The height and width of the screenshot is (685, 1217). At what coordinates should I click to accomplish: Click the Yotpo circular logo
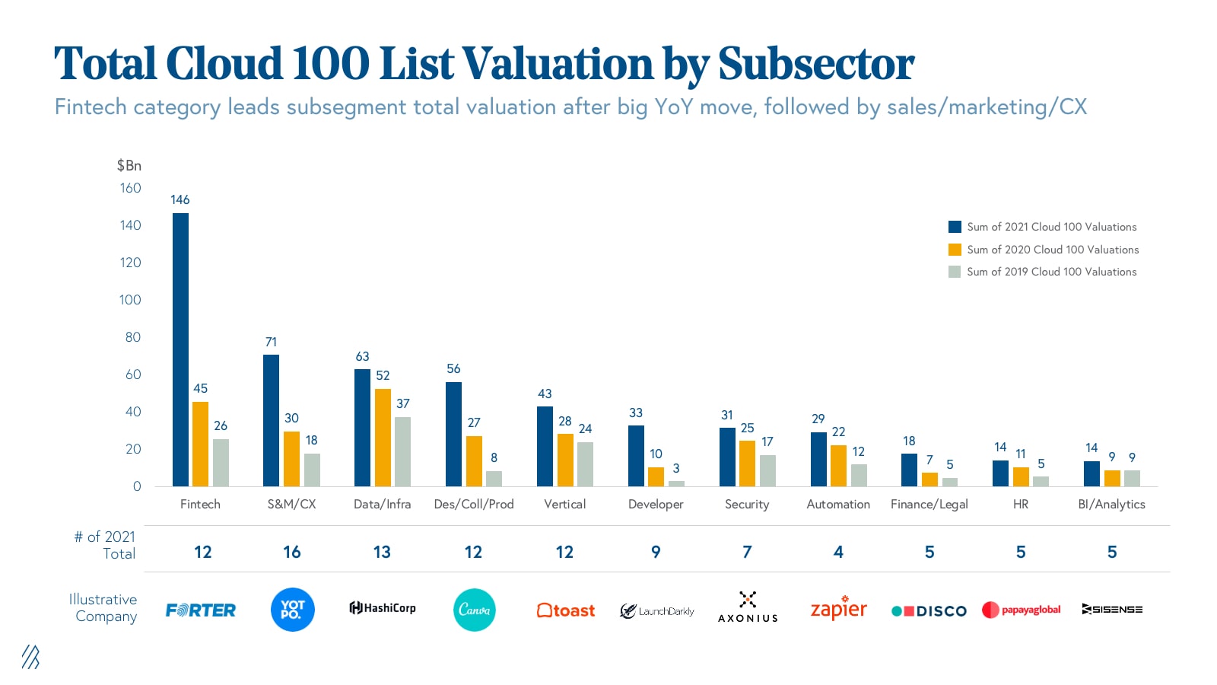click(292, 610)
